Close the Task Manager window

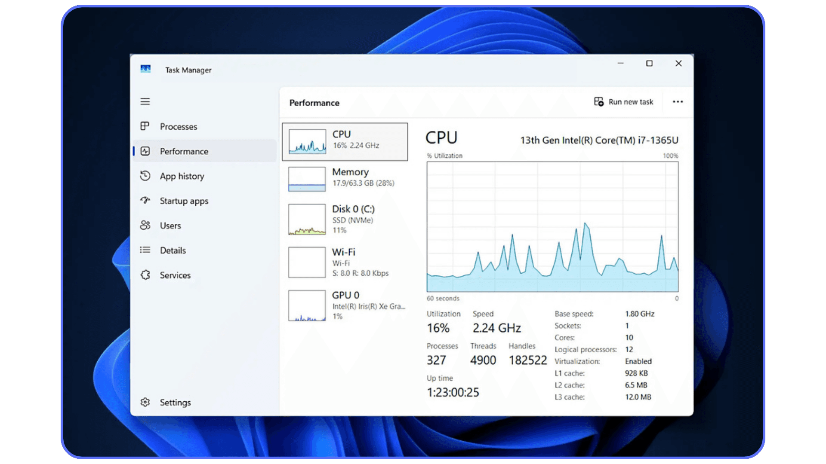tap(678, 64)
